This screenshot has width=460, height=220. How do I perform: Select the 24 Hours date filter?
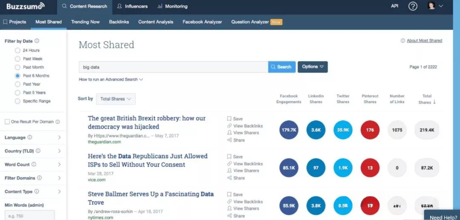pos(17,50)
